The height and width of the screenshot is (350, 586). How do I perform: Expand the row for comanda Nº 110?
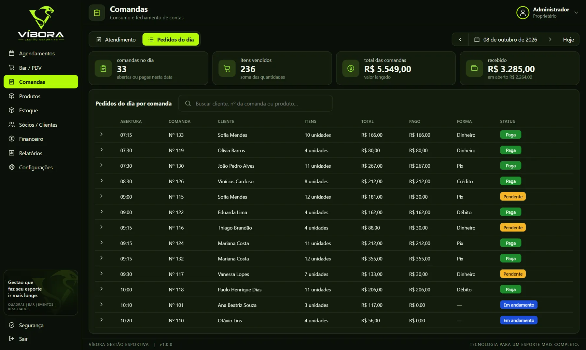[x=102, y=320]
